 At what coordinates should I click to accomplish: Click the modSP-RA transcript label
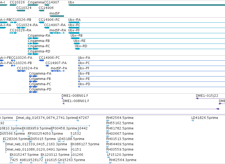pyautogui.click(x=58, y=30)
